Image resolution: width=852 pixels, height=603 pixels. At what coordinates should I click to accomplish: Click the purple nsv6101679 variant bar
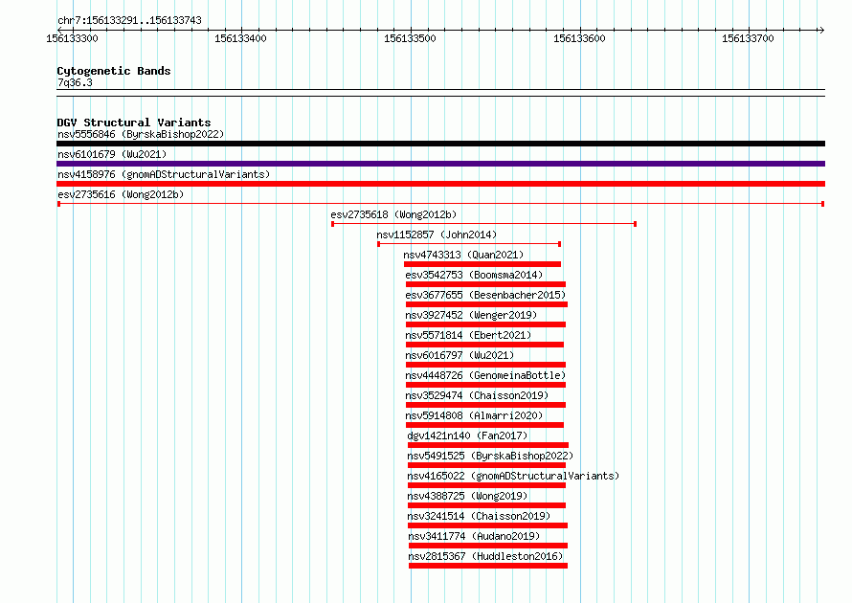click(440, 164)
